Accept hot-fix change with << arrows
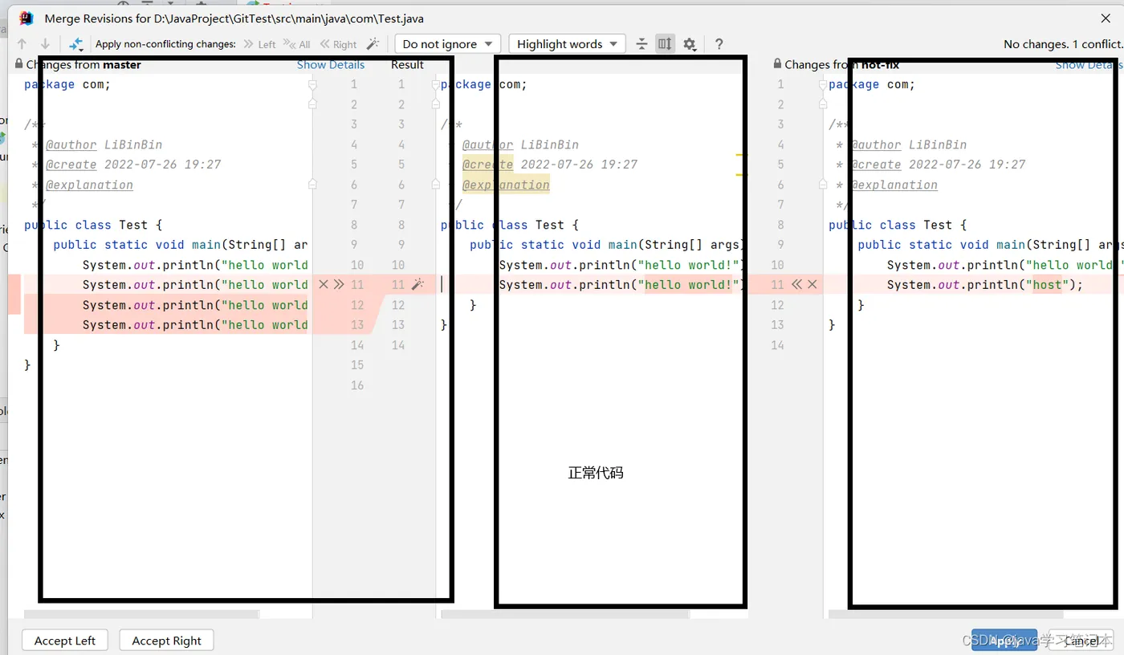Viewport: 1124px width, 655px height. (x=796, y=284)
